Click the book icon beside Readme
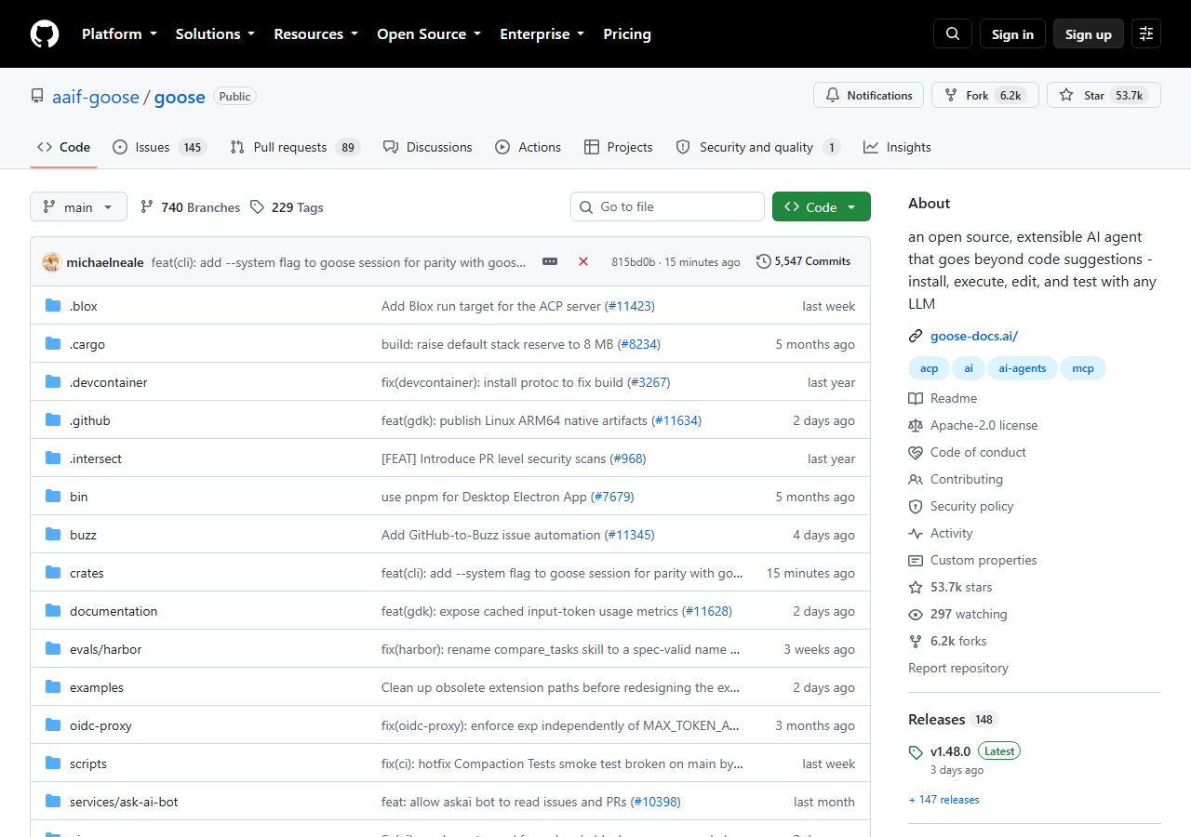This screenshot has width=1191, height=837. tap(916, 398)
